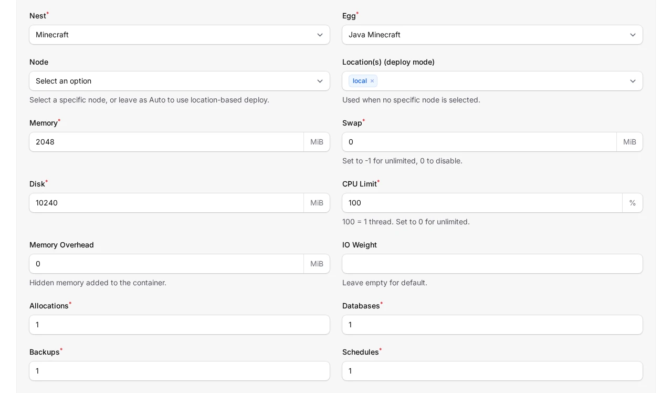Click 'Hidden memory added to the container' text
This screenshot has height=393, width=672.
coord(98,283)
